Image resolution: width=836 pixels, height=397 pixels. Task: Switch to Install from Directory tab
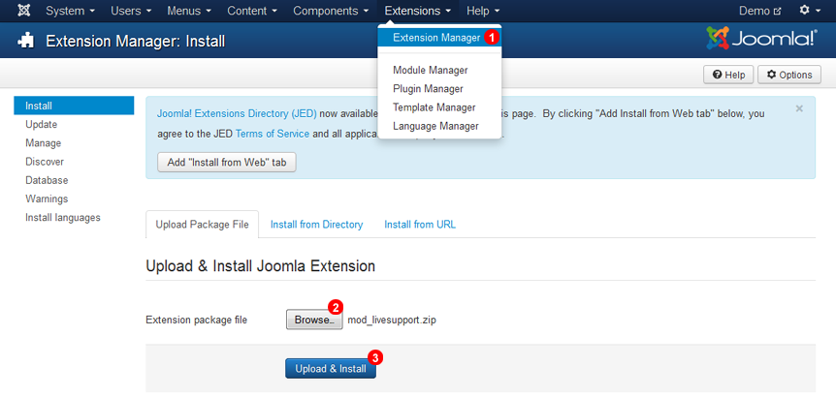317,225
